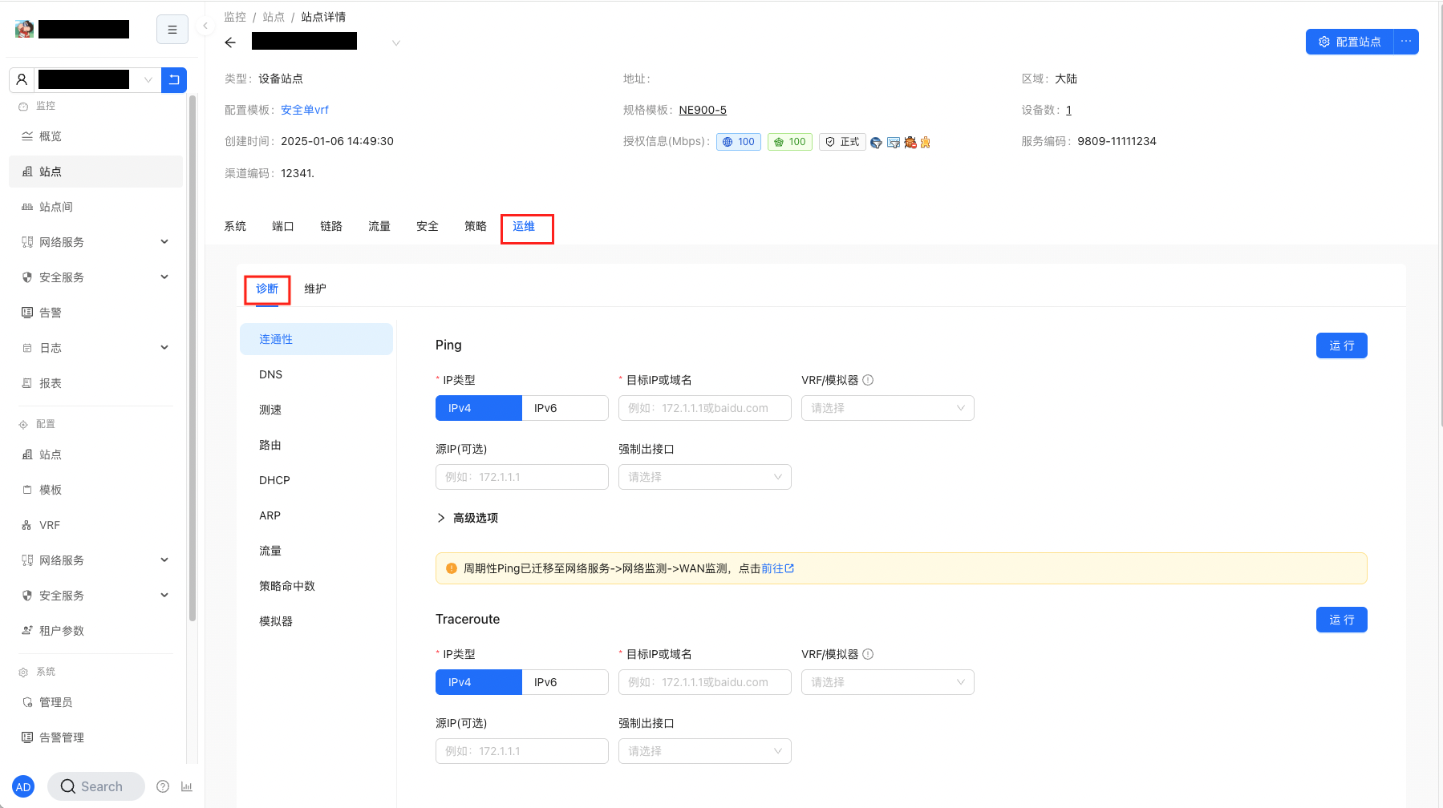Select IPv6 for Ping IP type
The height and width of the screenshot is (808, 1443).
click(565, 408)
